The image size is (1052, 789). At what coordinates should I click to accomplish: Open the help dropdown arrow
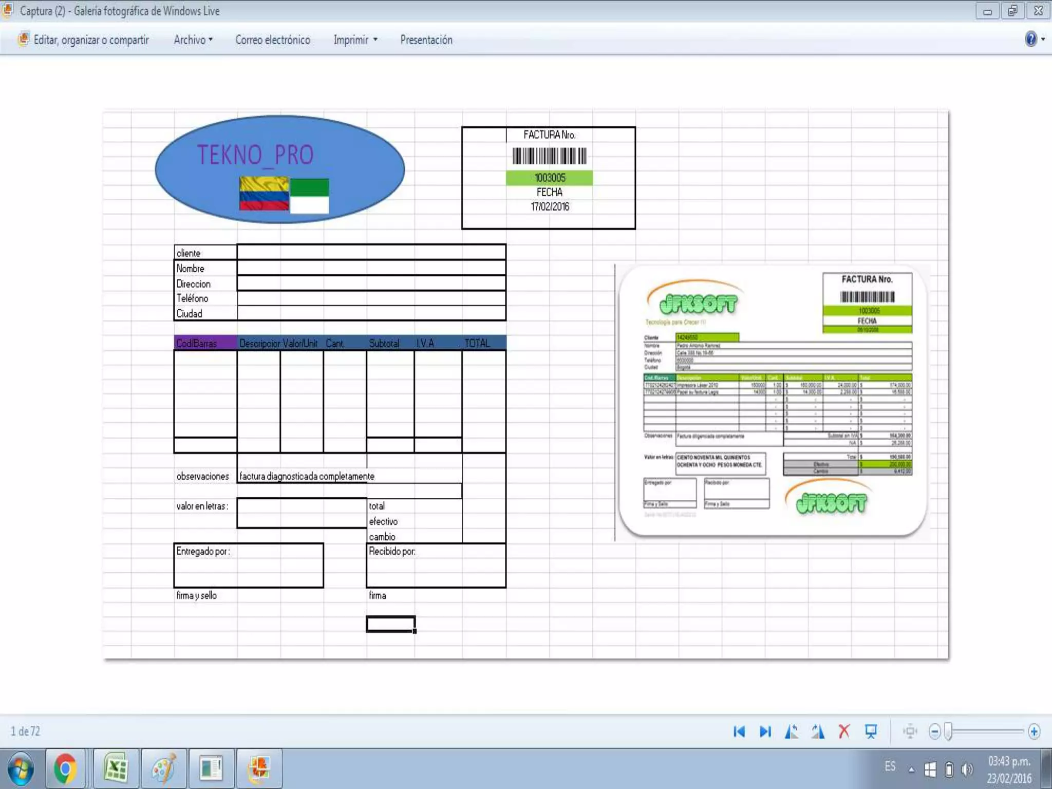1043,40
